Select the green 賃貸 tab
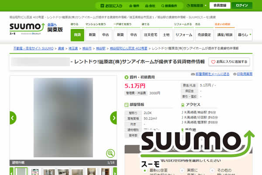The height and width of the screenshot is (175, 262). [x=77, y=35]
